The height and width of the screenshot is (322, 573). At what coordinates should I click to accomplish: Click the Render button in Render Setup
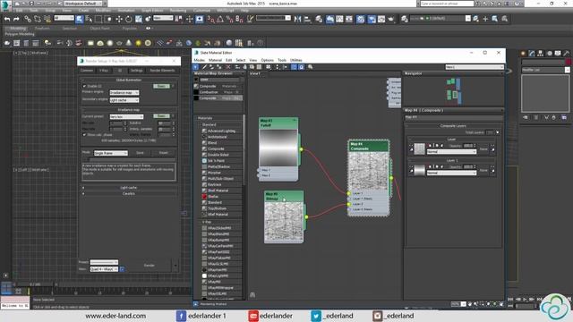(x=150, y=266)
